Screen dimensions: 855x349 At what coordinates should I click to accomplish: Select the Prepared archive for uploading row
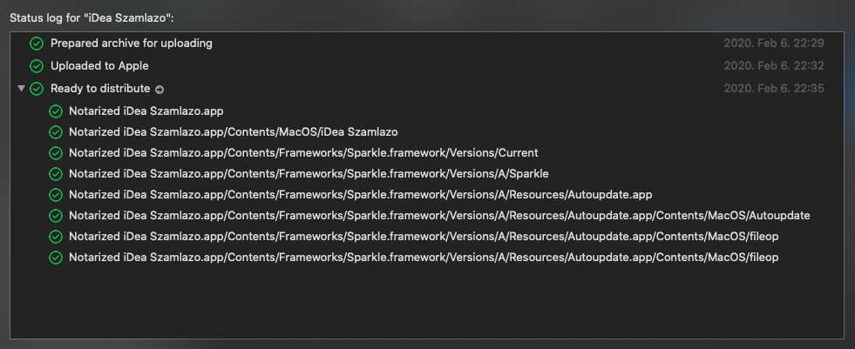pyautogui.click(x=427, y=44)
